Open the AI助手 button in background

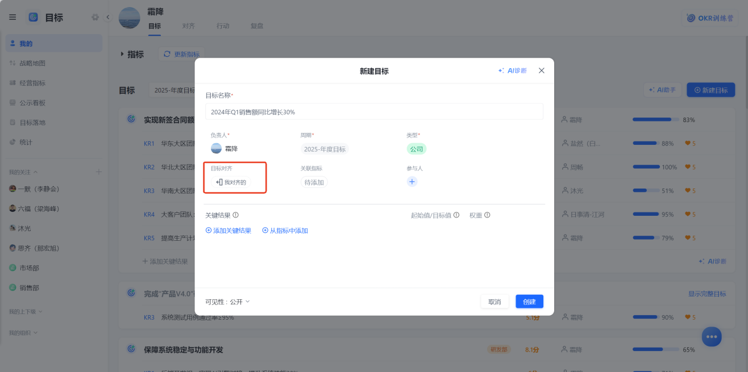coord(663,90)
